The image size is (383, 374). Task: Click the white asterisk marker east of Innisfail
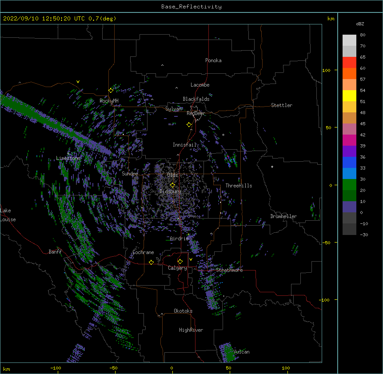(x=223, y=135)
